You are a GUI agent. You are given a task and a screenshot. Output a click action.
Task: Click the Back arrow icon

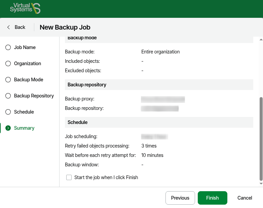tap(8, 27)
